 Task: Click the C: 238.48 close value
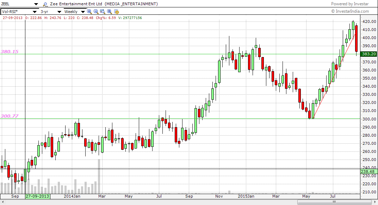point(85,18)
